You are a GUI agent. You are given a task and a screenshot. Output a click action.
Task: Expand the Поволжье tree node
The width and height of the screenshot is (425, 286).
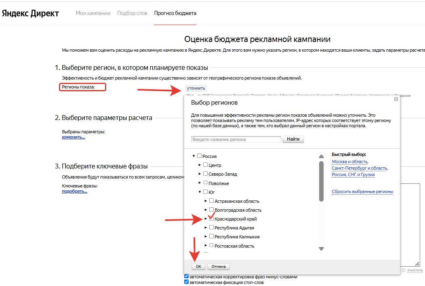[200, 183]
